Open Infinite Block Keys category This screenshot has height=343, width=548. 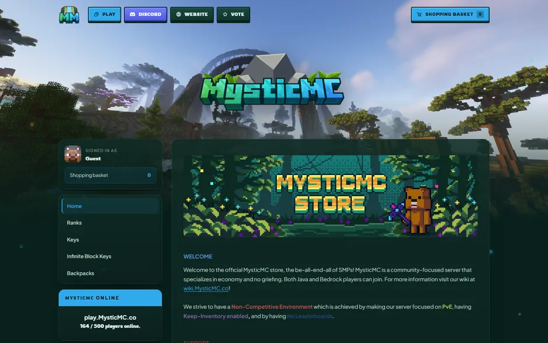[x=110, y=256]
